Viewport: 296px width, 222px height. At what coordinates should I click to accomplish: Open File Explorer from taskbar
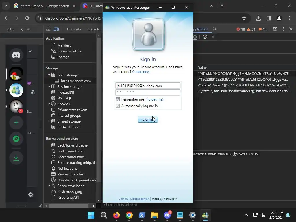[x=154, y=215]
